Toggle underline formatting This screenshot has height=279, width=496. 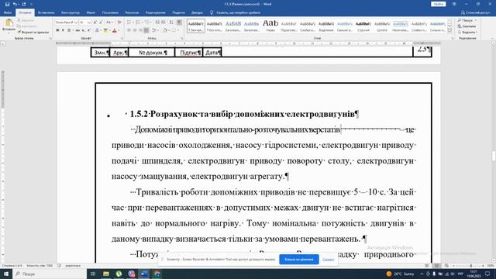point(69,30)
